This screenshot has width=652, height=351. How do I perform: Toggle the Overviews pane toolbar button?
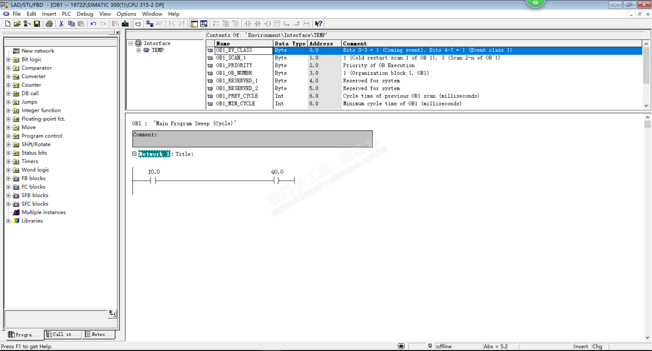pyautogui.click(x=194, y=24)
